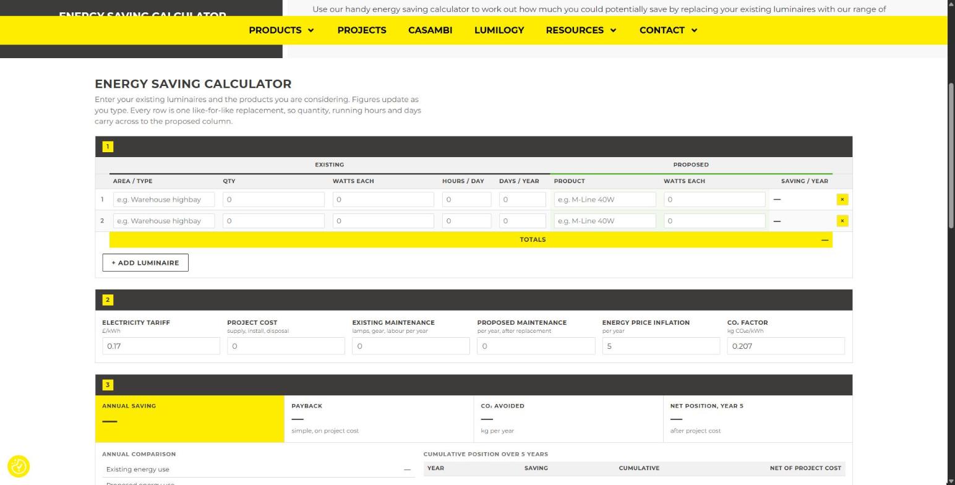Click the Days / Year field in row 2
The image size is (955, 485).
click(x=523, y=221)
